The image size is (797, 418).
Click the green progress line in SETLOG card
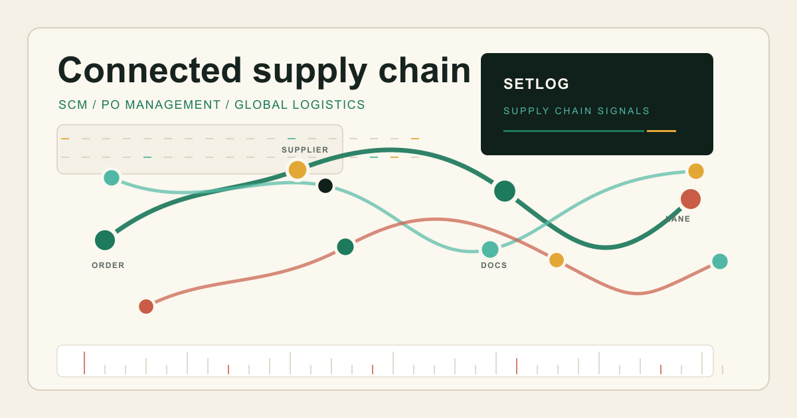click(x=573, y=131)
